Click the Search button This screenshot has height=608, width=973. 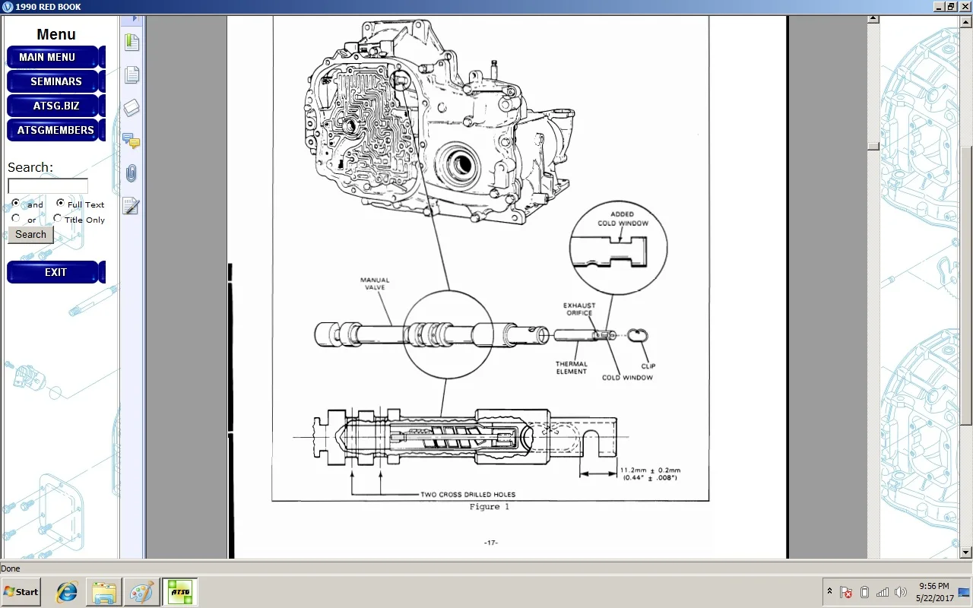(30, 234)
